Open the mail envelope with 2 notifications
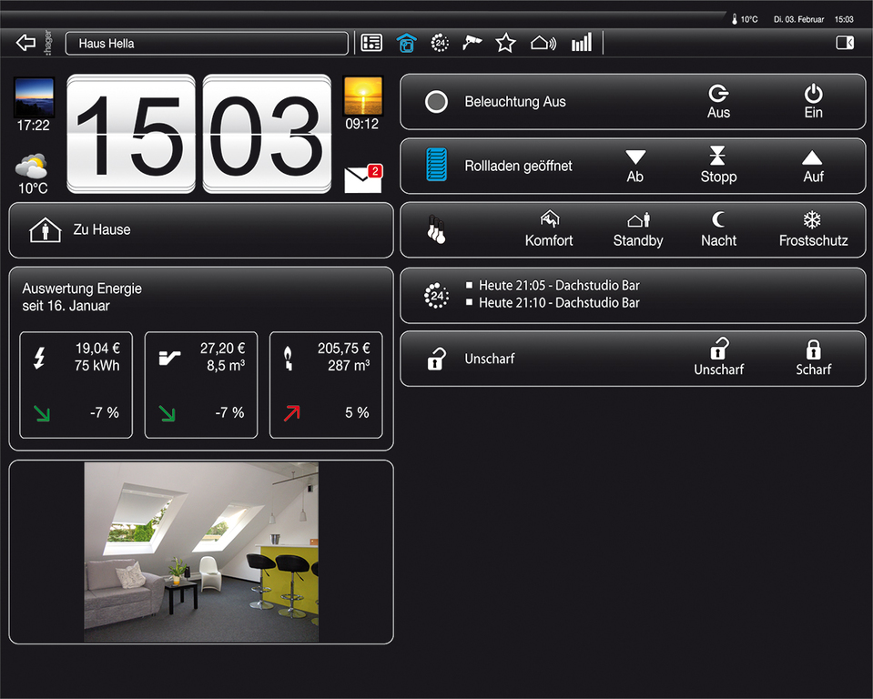The width and height of the screenshot is (873, 699). [x=363, y=179]
